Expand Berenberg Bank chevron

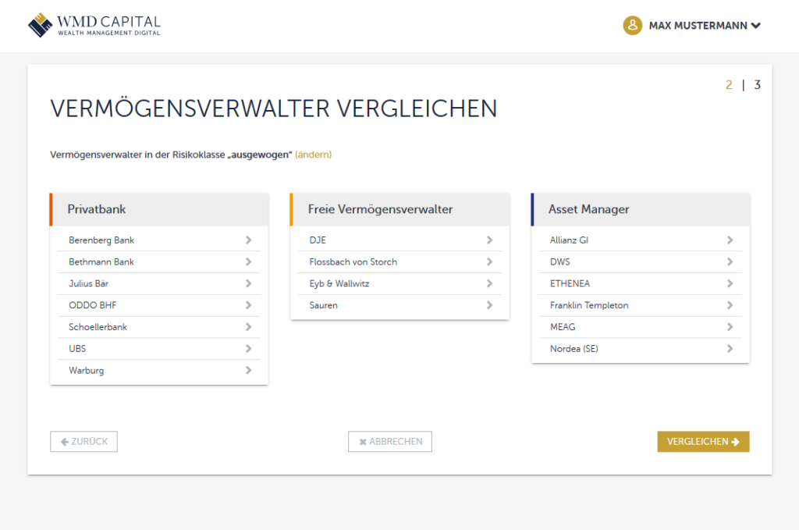click(248, 240)
